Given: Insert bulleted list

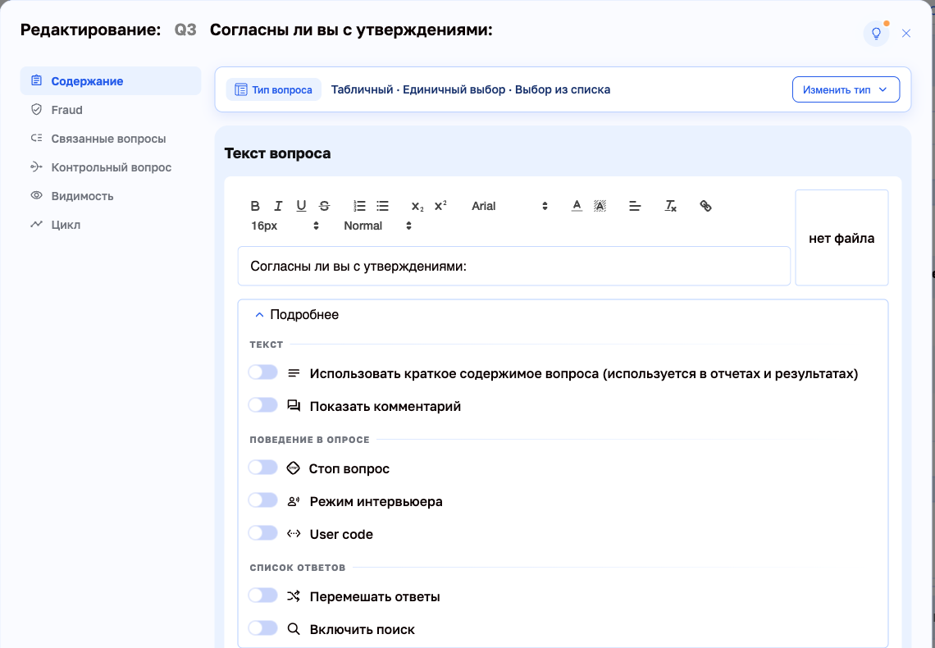Looking at the screenshot, I should 383,206.
